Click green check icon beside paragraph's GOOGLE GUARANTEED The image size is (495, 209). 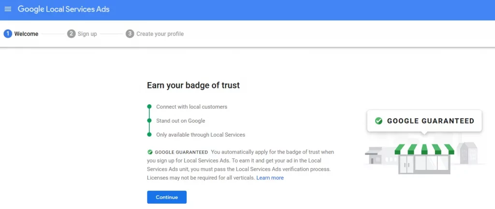[x=150, y=152]
